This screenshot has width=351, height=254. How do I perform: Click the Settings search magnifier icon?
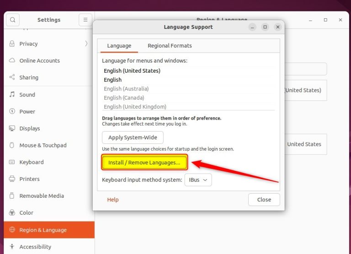point(12,20)
